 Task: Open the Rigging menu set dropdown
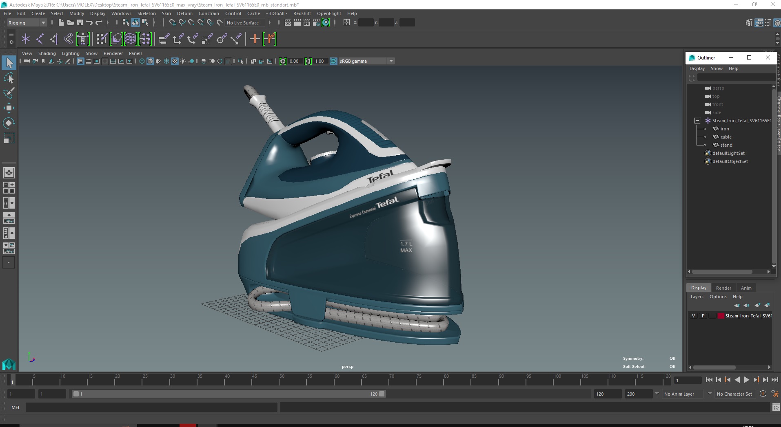tap(27, 23)
